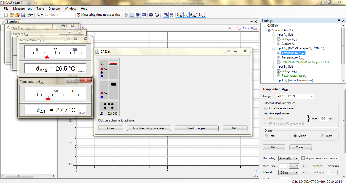Click the IA1 input channel on CASSY module

pyautogui.click(x=104, y=69)
